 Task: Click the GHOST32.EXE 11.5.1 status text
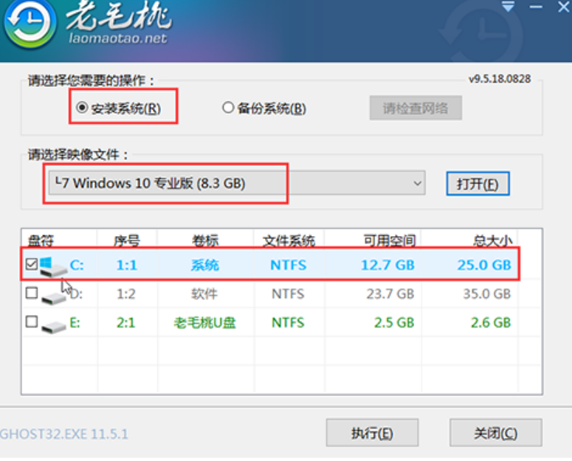[x=64, y=434]
